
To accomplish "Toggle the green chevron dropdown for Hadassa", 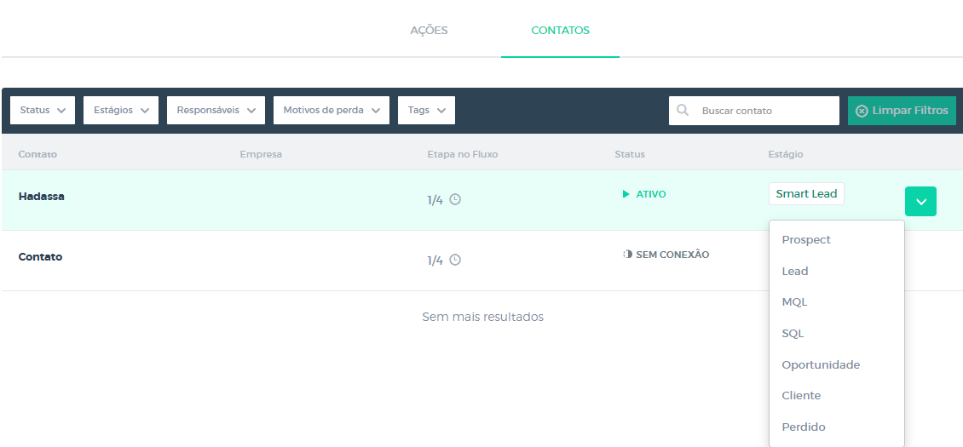I will [920, 202].
